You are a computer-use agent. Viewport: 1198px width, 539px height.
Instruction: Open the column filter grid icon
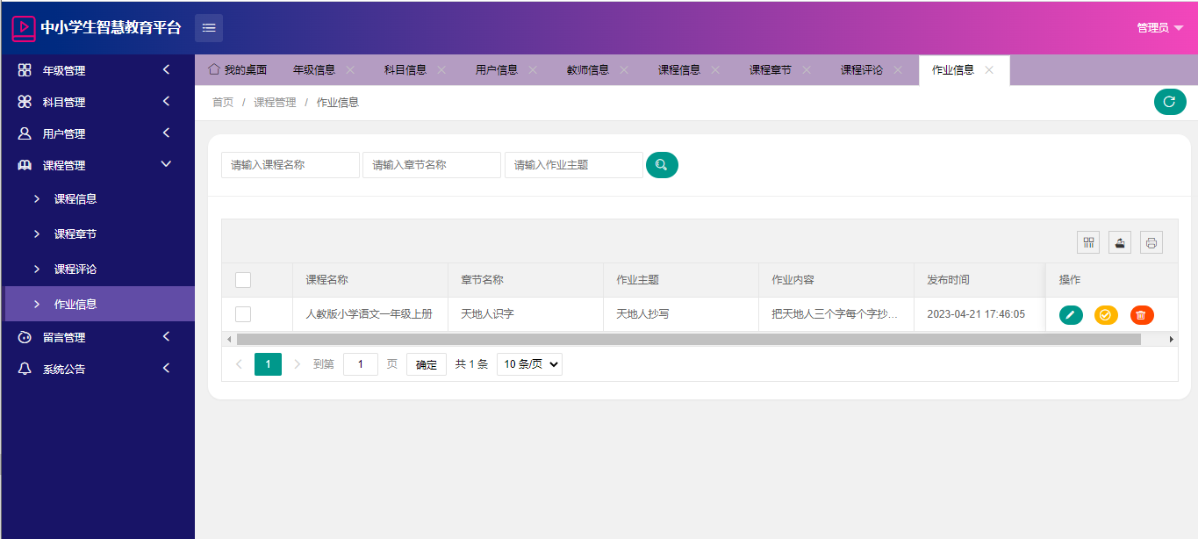click(x=1088, y=242)
